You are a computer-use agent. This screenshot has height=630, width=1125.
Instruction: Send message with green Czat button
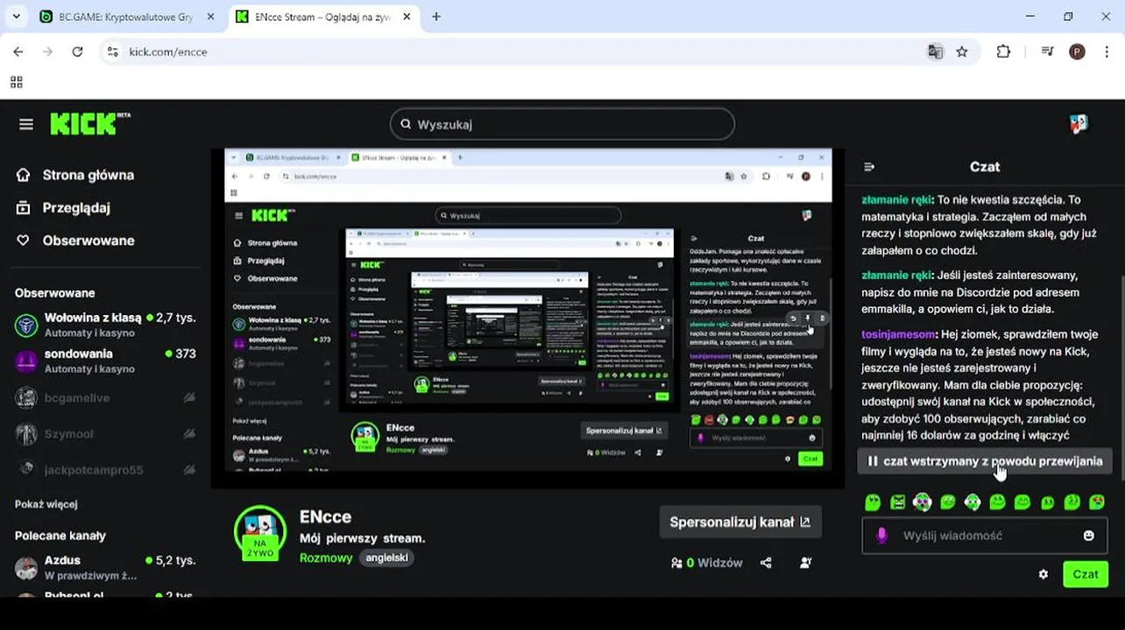click(1085, 574)
